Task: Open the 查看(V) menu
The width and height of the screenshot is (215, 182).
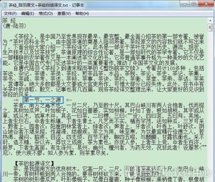Action: (x=64, y=14)
